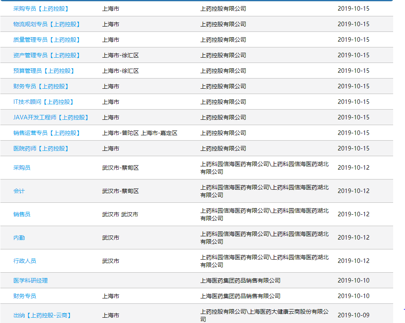Select location 上海市 in 出纳 row
Screen dimensions: 405x323
[110, 315]
